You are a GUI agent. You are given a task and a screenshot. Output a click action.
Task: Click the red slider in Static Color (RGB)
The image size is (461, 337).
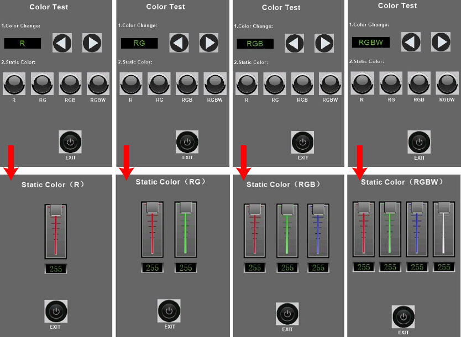pos(255,230)
